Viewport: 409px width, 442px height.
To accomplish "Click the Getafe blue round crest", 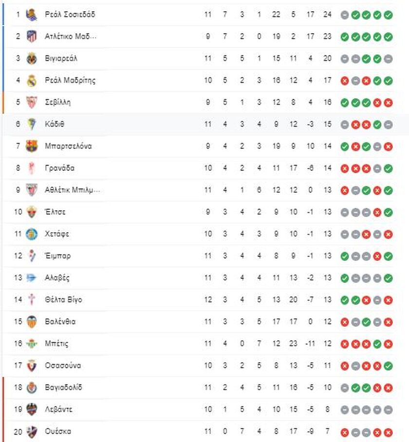I will 32,234.
